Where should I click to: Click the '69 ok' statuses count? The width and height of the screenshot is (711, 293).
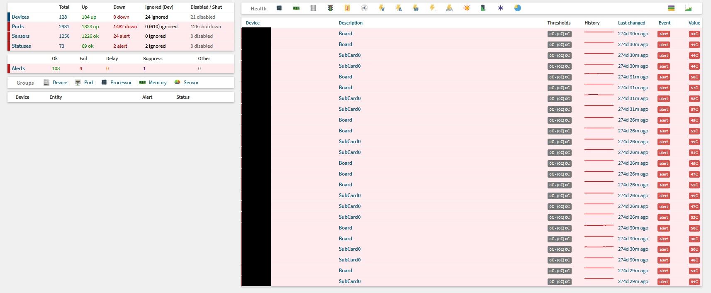(x=88, y=46)
